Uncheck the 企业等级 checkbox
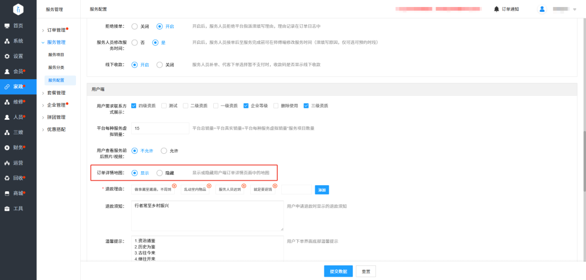586x280 pixels. tap(246, 106)
